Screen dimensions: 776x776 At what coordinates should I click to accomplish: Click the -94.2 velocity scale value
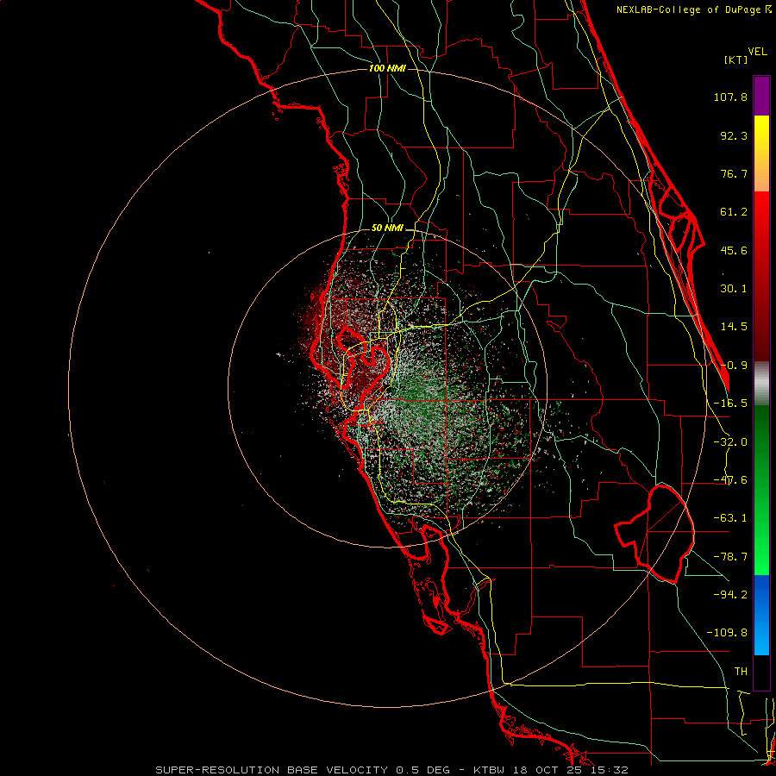(730, 594)
